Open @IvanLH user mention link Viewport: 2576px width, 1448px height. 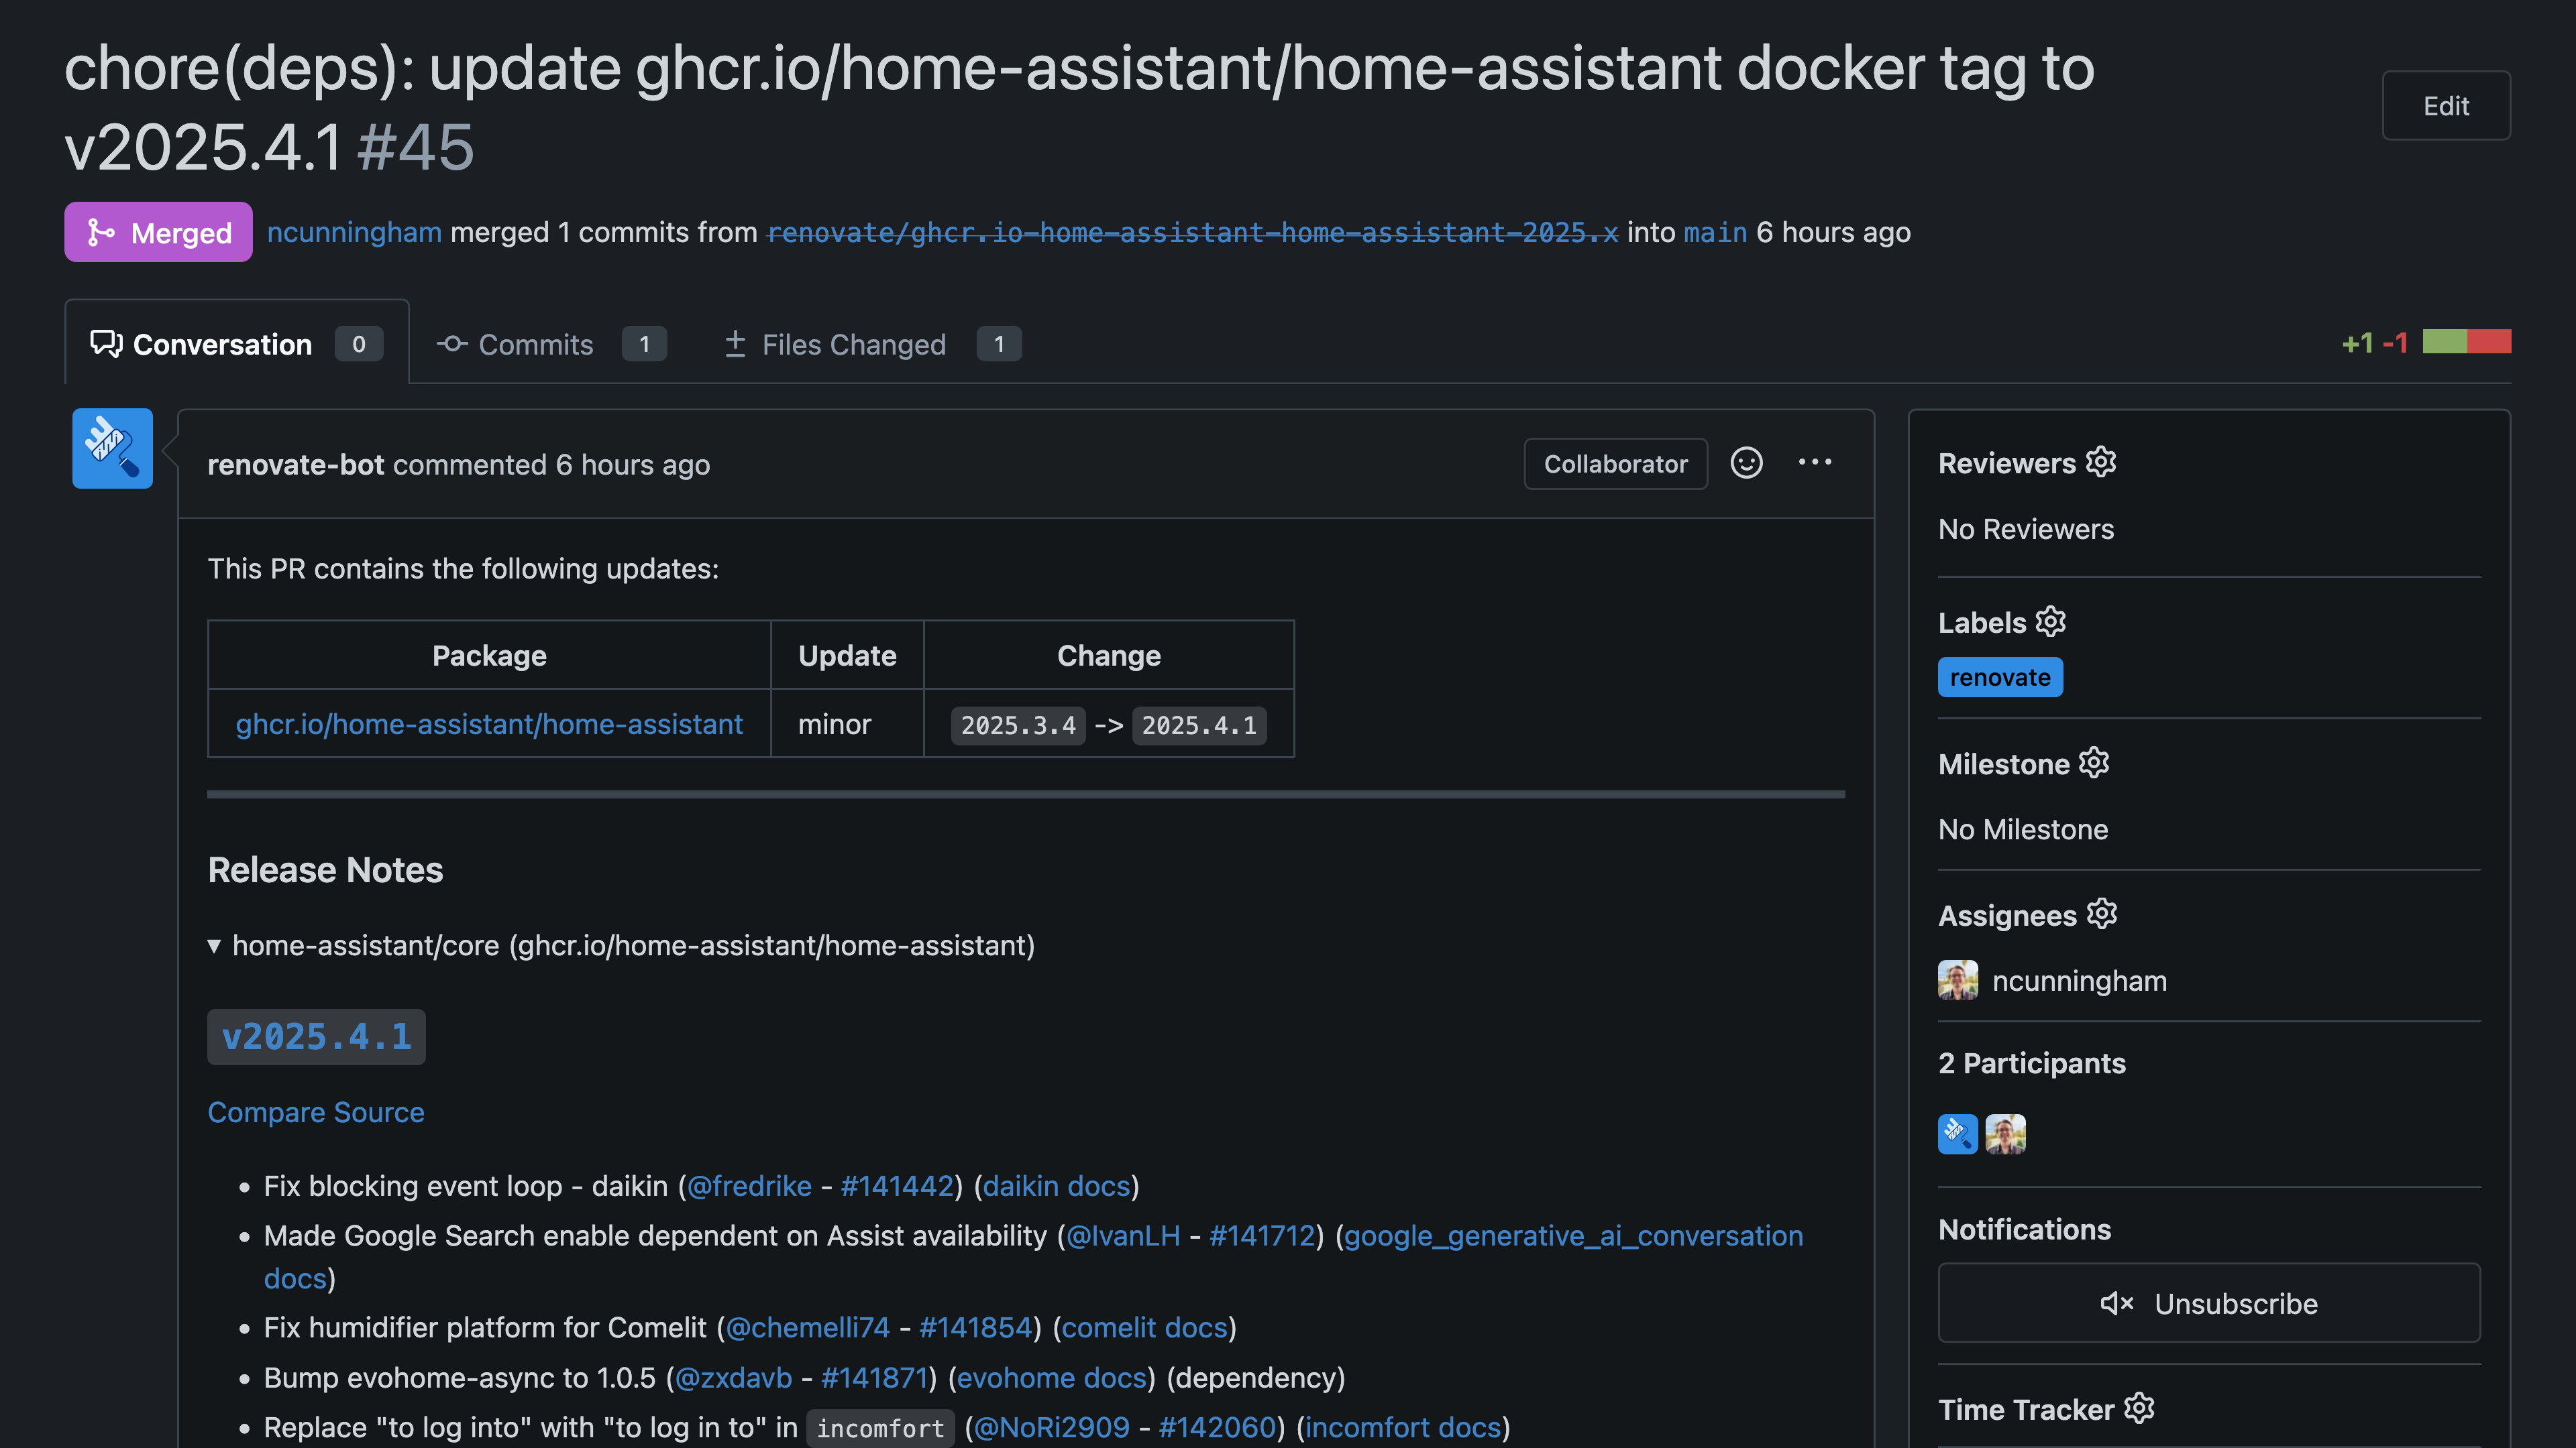click(x=1123, y=1235)
